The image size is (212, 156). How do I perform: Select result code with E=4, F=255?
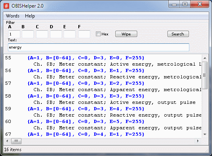[86, 109]
